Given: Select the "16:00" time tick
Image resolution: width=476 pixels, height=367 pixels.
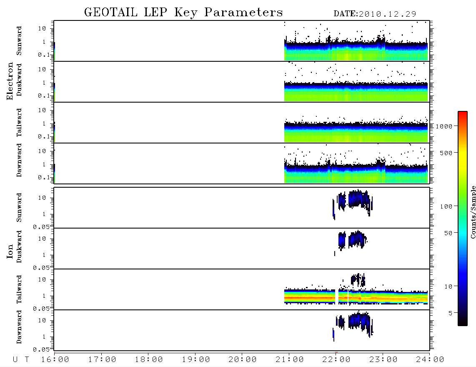Looking at the screenshot, I should click(55, 359).
